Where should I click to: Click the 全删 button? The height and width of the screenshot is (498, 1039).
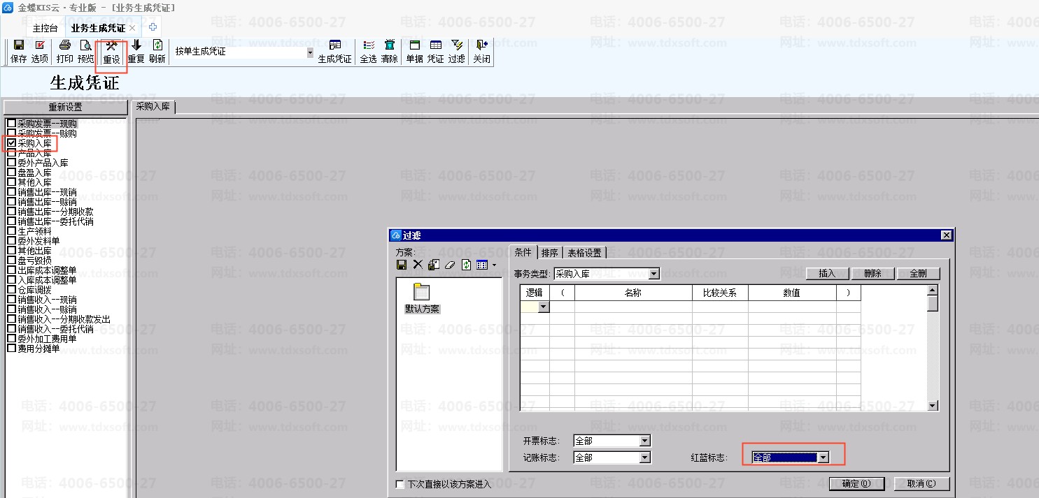(x=918, y=274)
